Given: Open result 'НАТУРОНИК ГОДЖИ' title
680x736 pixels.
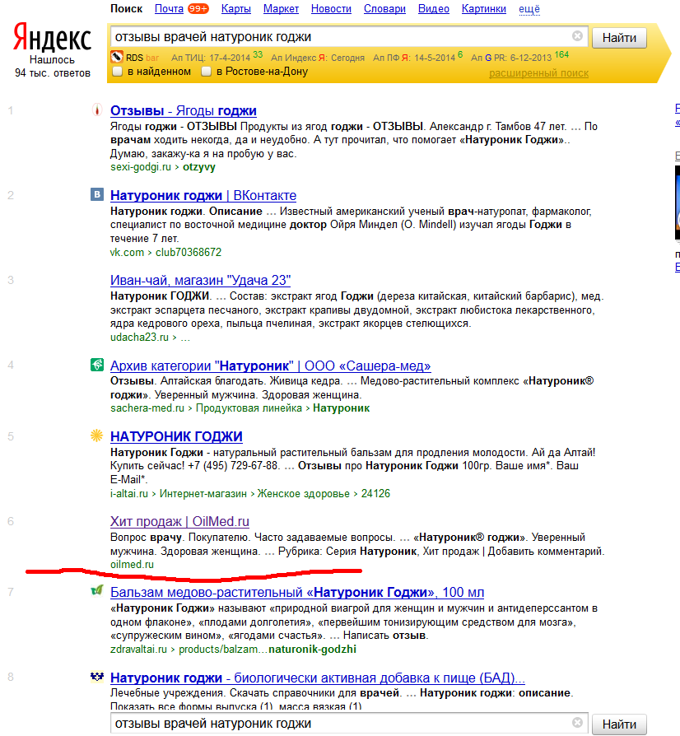Looking at the screenshot, I should click(x=176, y=436).
